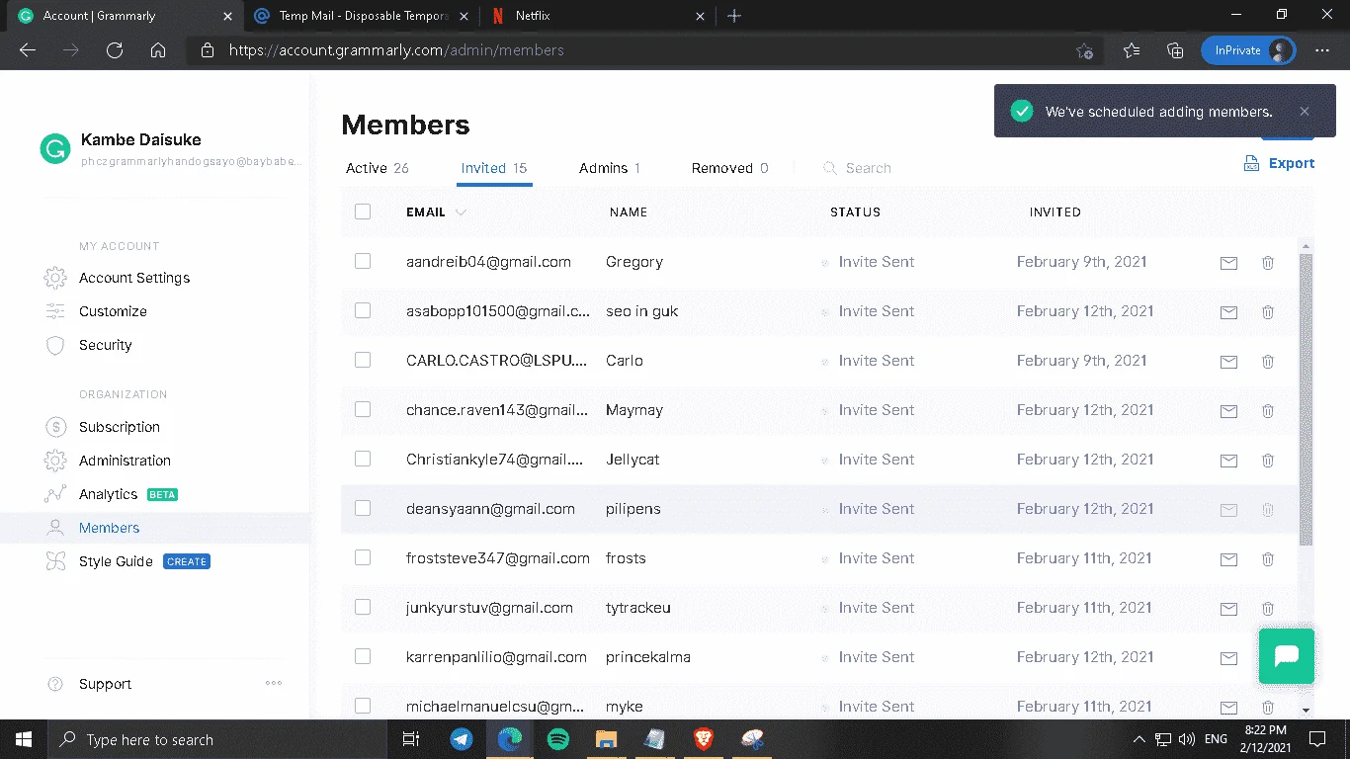Go to Account Settings in sidebar
This screenshot has width=1350, height=759.
134,278
